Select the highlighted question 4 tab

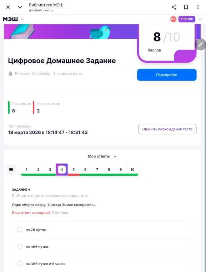[62, 169]
